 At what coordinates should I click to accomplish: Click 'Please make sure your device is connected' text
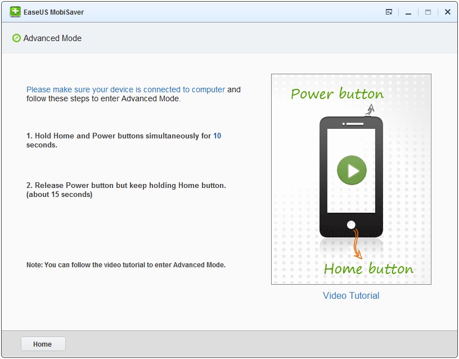tap(125, 89)
